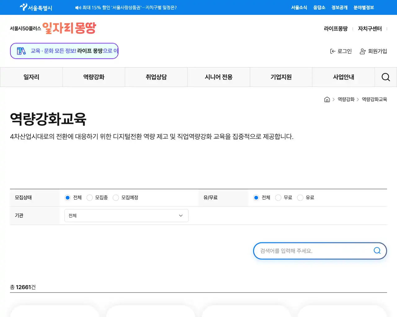Expand the breadcrumb 역량강화 chevron
Viewport: 397px width, 317px height.
click(358, 99)
